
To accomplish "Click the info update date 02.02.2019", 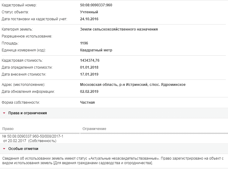I will pos(89,92).
